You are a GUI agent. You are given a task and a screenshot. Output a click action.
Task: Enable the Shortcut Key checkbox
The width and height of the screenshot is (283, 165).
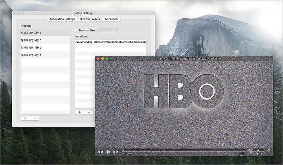pyautogui.click(x=76, y=30)
